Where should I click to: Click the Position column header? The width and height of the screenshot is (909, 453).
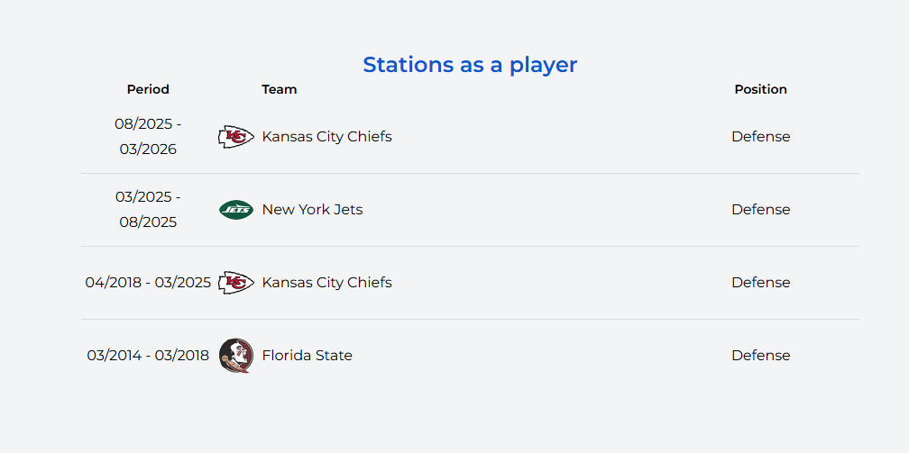point(760,89)
